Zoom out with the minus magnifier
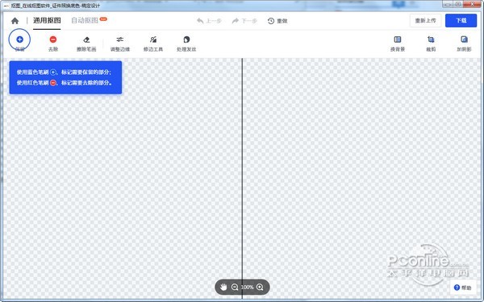Image resolution: width=484 pixels, height=302 pixels. pos(235,287)
